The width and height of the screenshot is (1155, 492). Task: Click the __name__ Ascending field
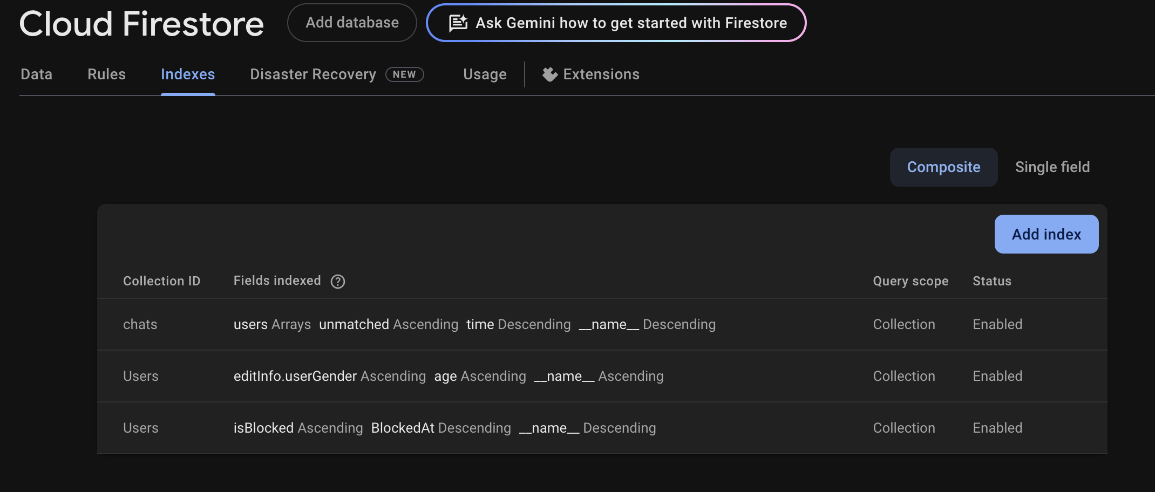599,376
